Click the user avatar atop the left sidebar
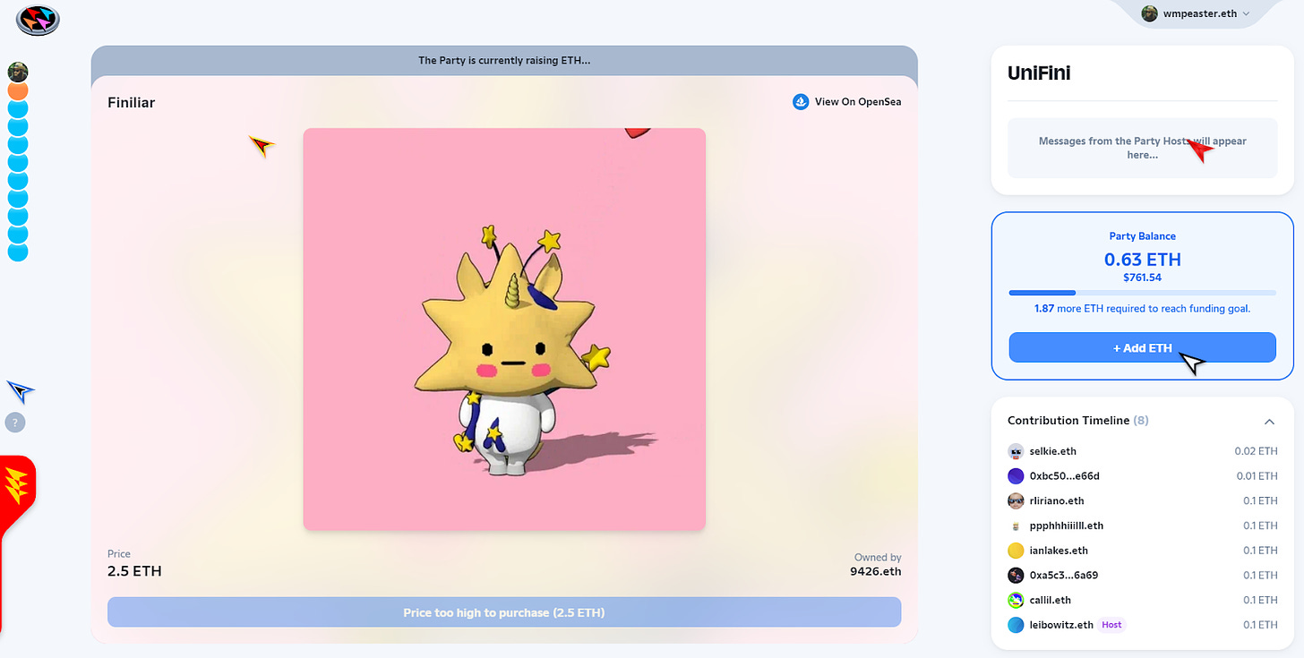The height and width of the screenshot is (658, 1304). (x=18, y=72)
